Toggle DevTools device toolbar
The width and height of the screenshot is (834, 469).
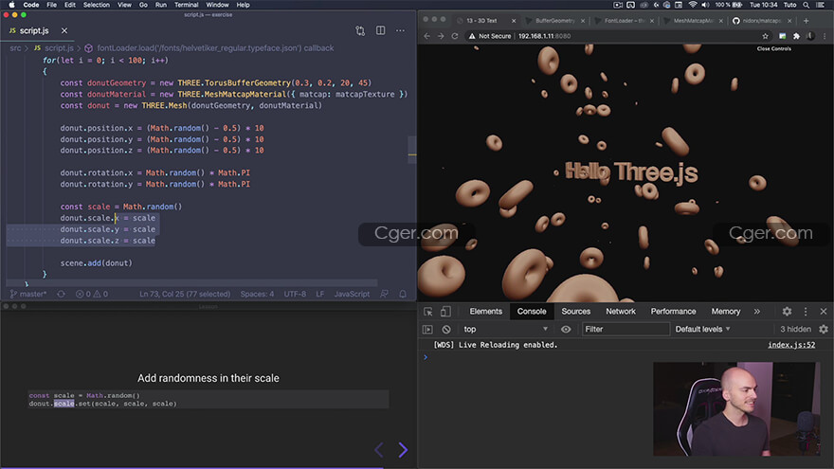tap(445, 312)
